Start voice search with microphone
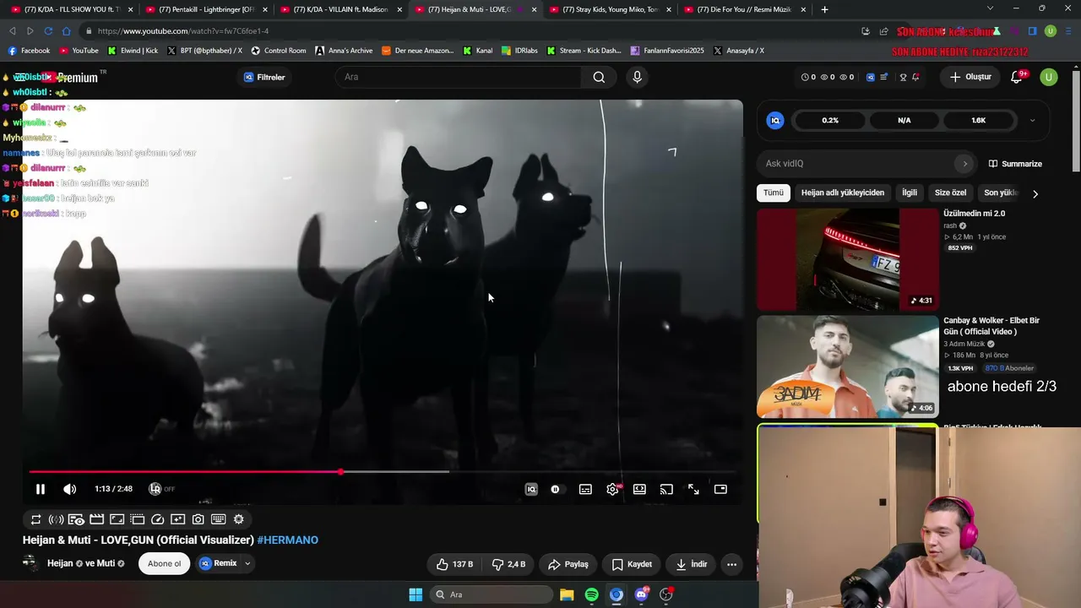Screen dimensions: 1081x608 pyautogui.click(x=637, y=77)
